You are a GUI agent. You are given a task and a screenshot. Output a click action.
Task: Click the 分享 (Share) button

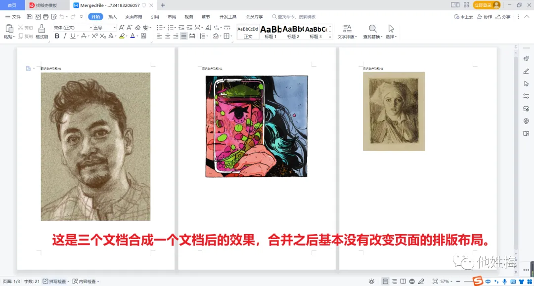pyautogui.click(x=503, y=17)
